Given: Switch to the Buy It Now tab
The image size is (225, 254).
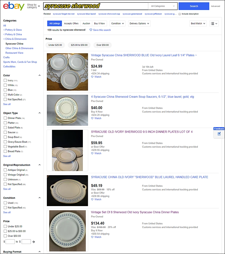Looking at the screenshot, I should pos(99,24).
